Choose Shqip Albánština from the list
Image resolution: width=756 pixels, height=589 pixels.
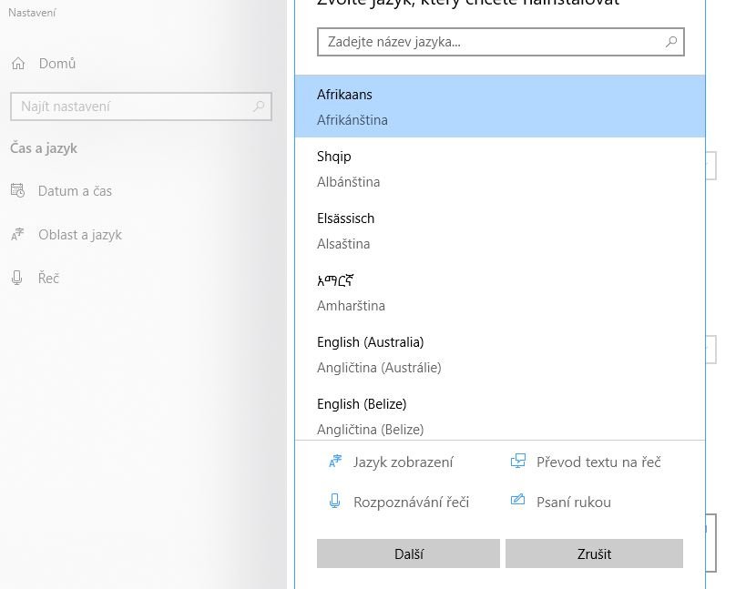(500, 168)
